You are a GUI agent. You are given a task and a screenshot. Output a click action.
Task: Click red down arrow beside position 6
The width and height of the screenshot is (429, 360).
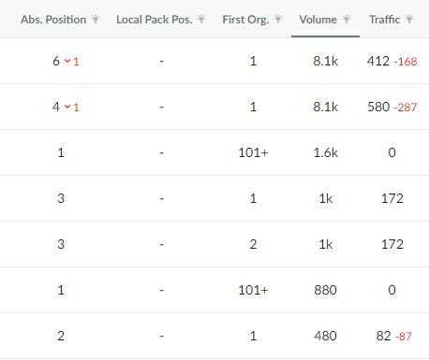click(x=67, y=61)
